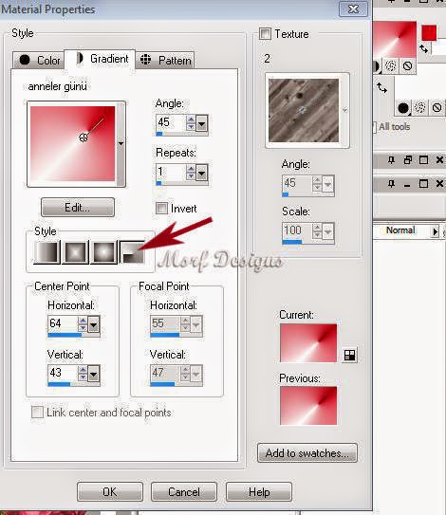Select the rectangular gradient style icon
Image resolution: width=446 pixels, height=515 pixels.
click(x=76, y=252)
